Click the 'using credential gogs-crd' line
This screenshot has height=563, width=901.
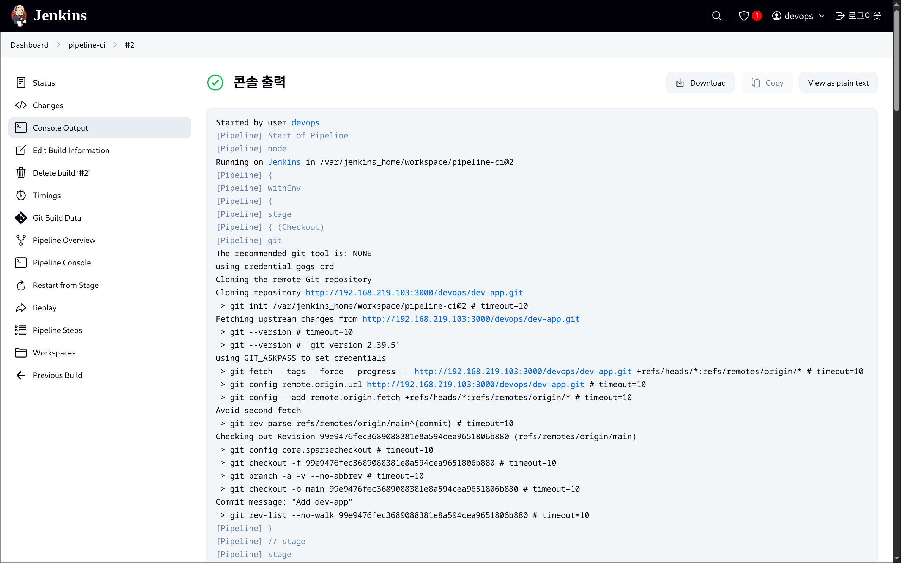point(275,267)
